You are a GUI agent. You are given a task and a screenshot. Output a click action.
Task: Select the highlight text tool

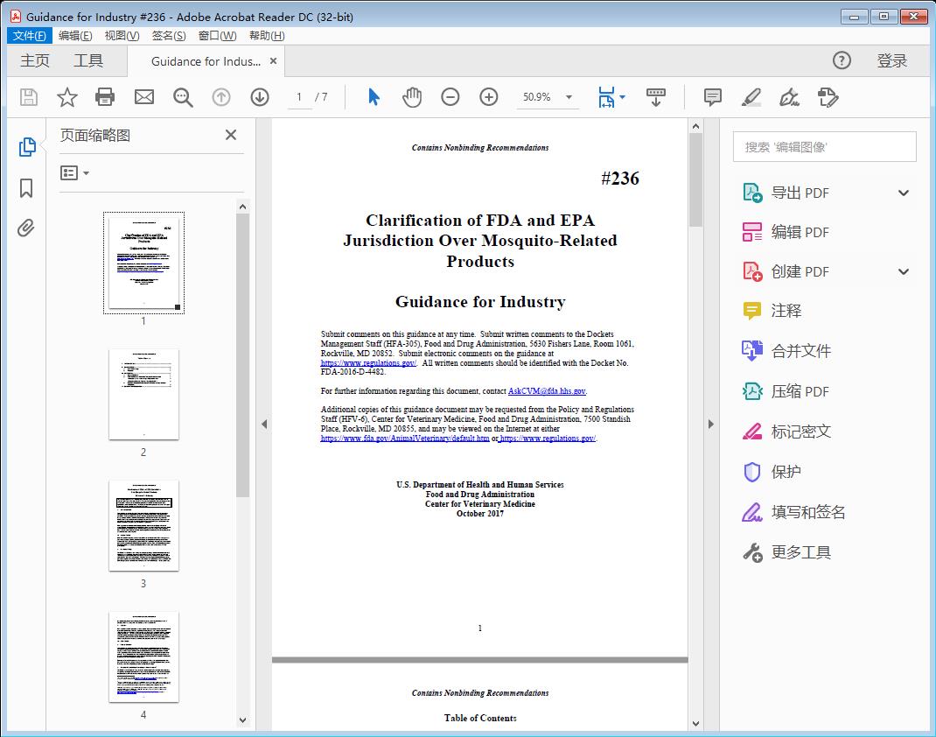pos(751,97)
